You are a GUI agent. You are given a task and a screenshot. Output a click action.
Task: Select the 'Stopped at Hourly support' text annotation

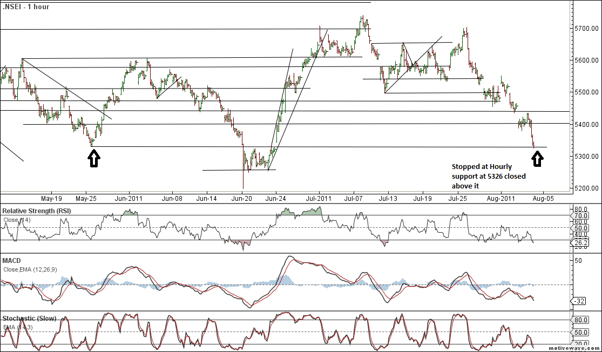pyautogui.click(x=489, y=177)
